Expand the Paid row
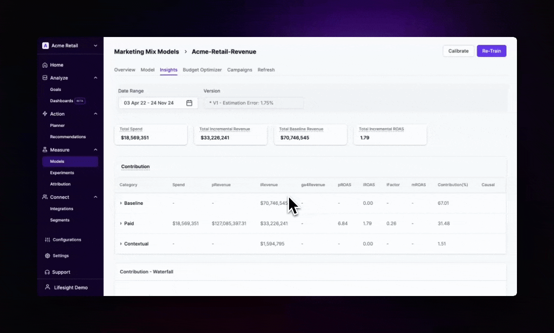Screen dimensions: 554x333 pyautogui.click(x=121, y=224)
